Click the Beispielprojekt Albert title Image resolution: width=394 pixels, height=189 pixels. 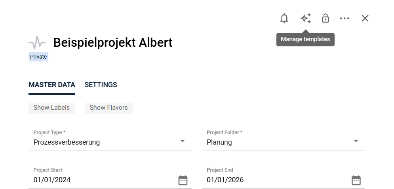(x=113, y=42)
